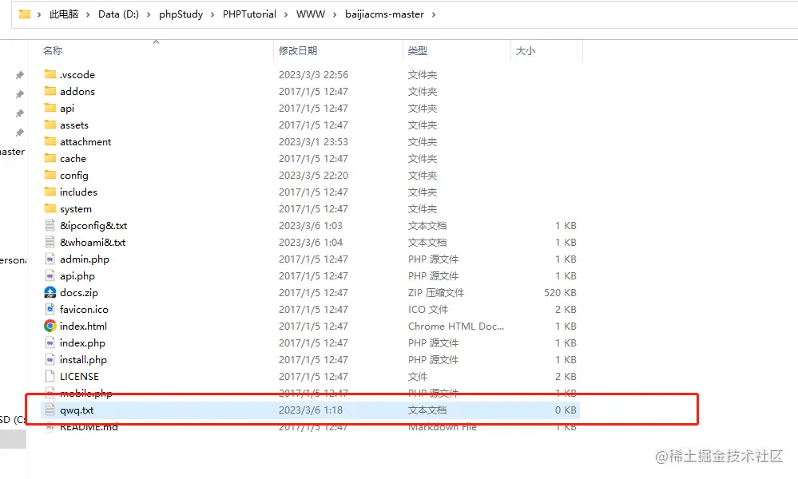Click the cache folder icon

coord(50,158)
